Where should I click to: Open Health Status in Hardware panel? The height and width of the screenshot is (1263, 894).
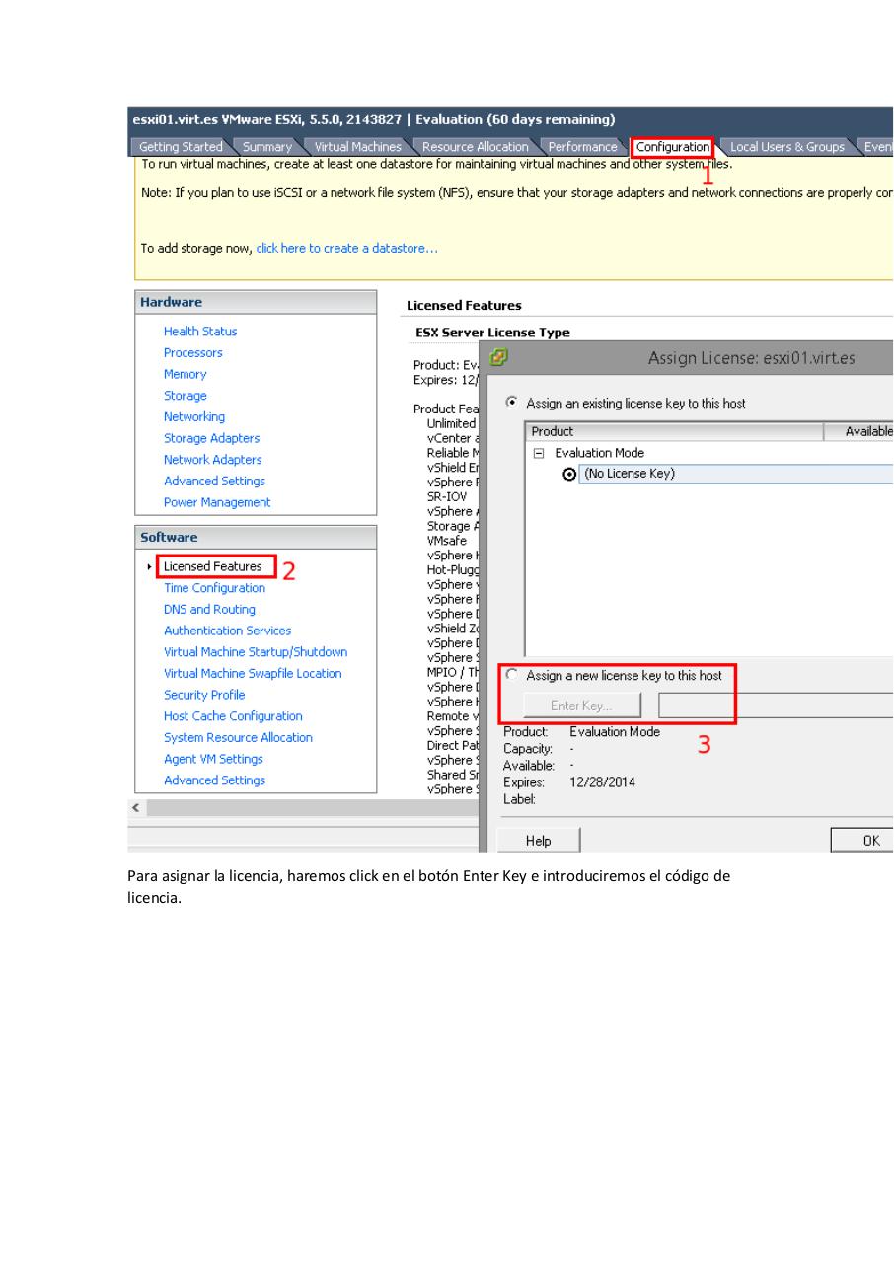click(200, 332)
